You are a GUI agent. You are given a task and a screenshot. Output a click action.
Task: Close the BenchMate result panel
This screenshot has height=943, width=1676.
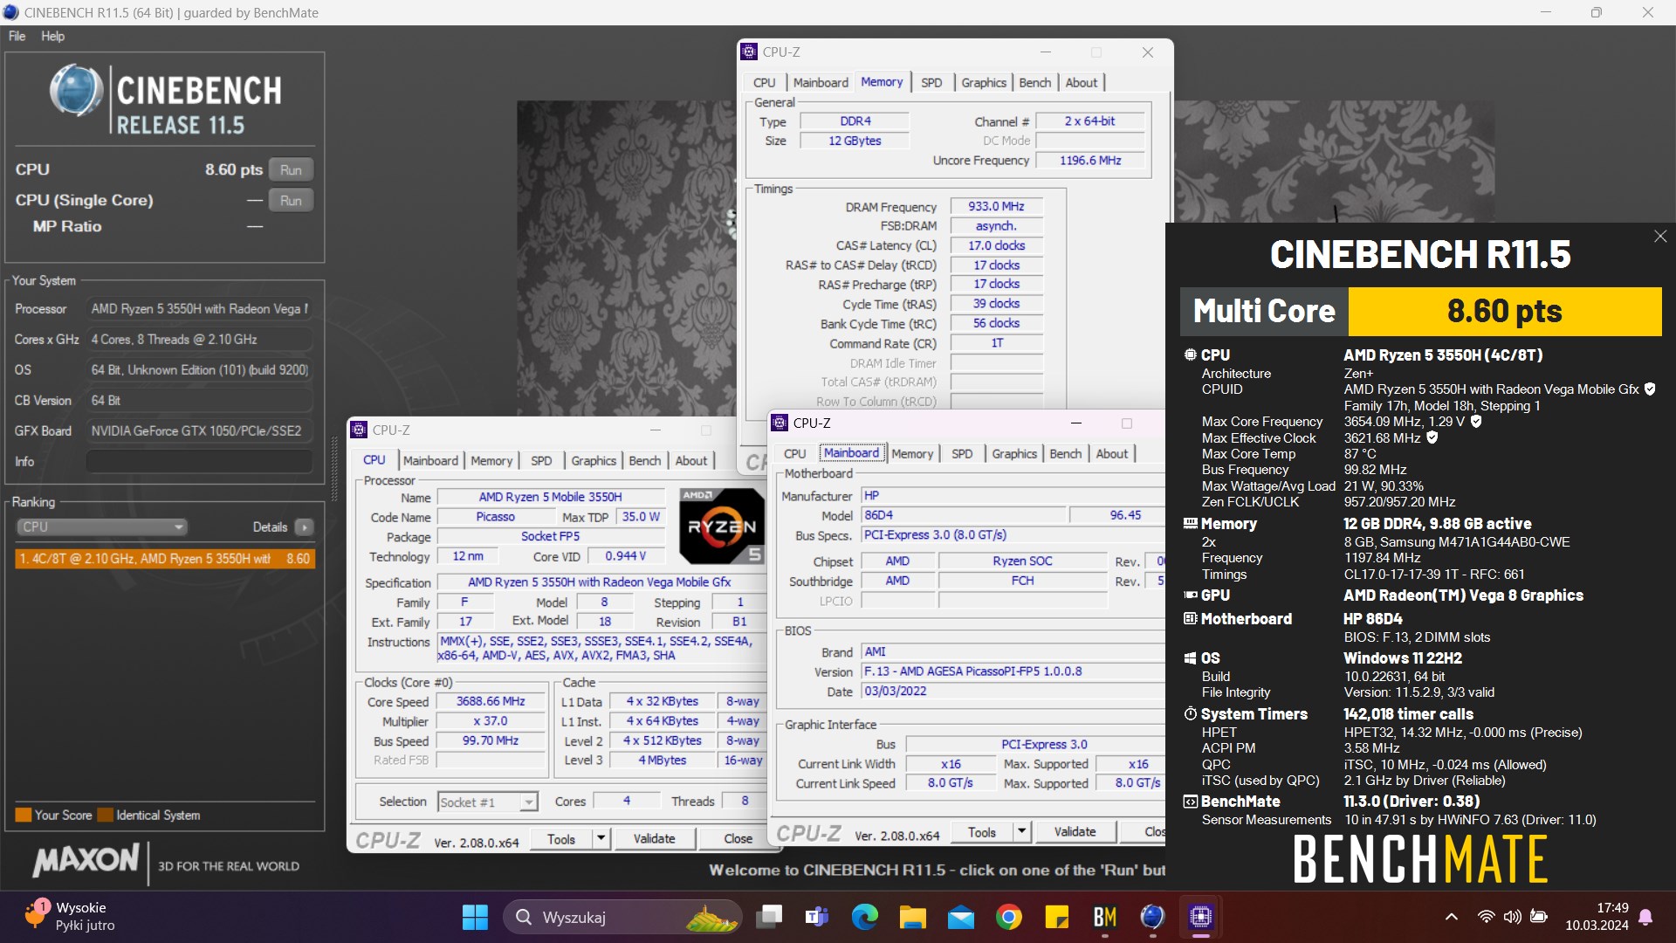tap(1660, 237)
